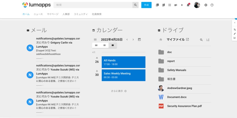Image resolution: width=237 pixels, height=118 pixels.
Task: Select the calendar agenda list view
Action: (x=113, y=45)
